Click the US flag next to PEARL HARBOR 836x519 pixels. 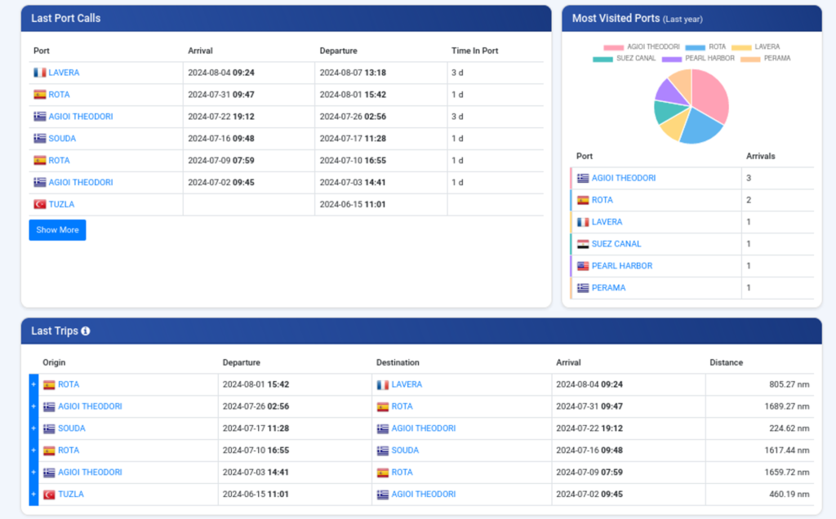coord(583,266)
